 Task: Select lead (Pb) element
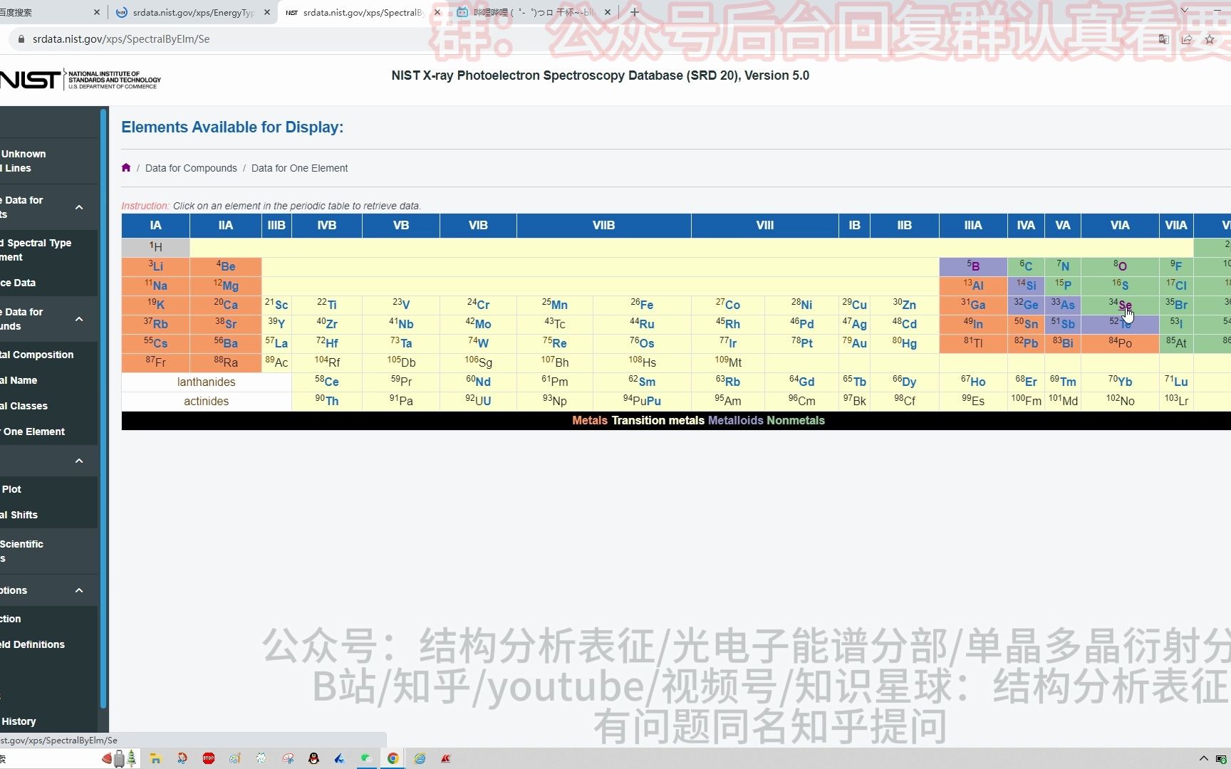coord(1026,342)
